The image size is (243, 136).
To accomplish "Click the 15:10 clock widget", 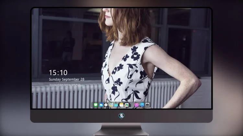I will click(x=58, y=73).
